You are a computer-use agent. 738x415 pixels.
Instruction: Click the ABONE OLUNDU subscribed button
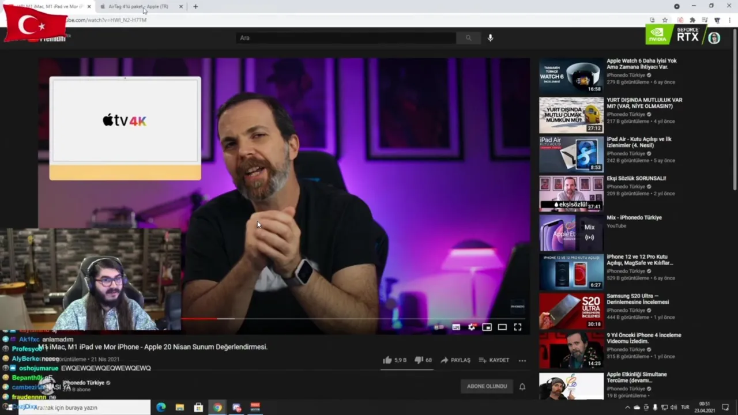[487, 386]
